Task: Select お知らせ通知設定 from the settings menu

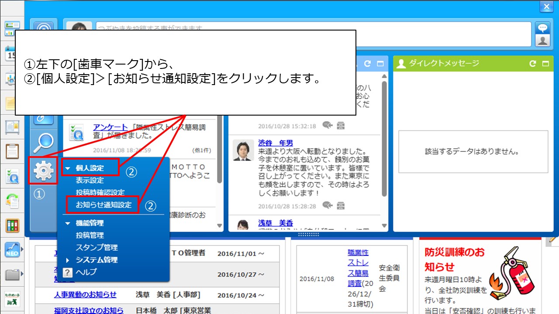Action: tap(104, 205)
